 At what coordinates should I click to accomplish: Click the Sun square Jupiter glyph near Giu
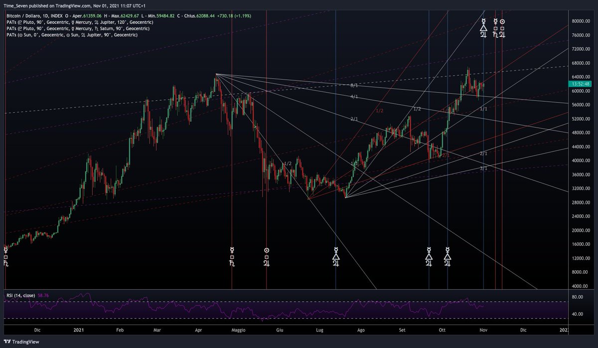pyautogui.click(x=267, y=257)
